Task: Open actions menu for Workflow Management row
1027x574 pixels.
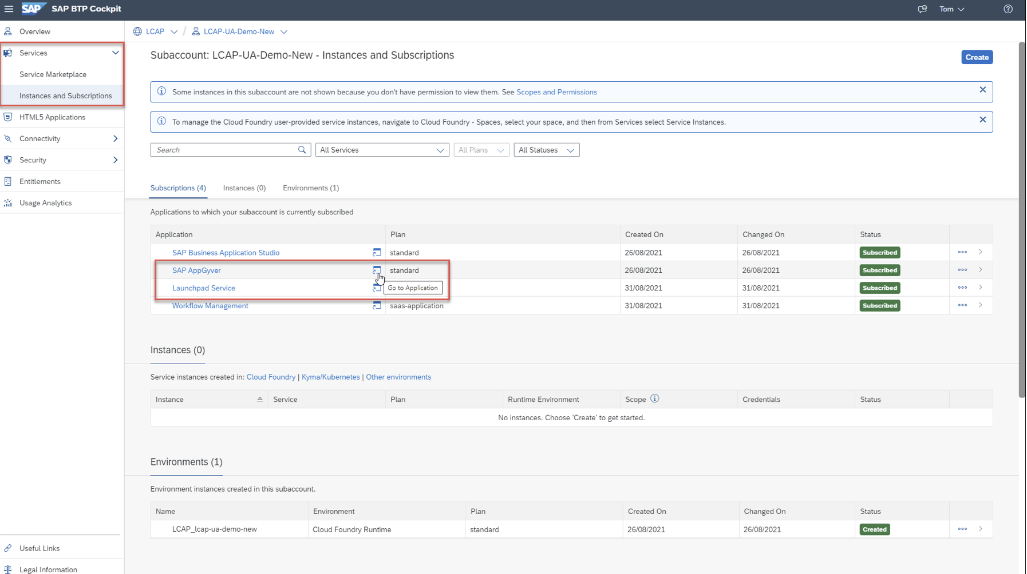Action: pos(962,305)
